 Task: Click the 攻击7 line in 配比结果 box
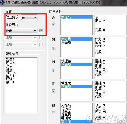(x=10, y=59)
